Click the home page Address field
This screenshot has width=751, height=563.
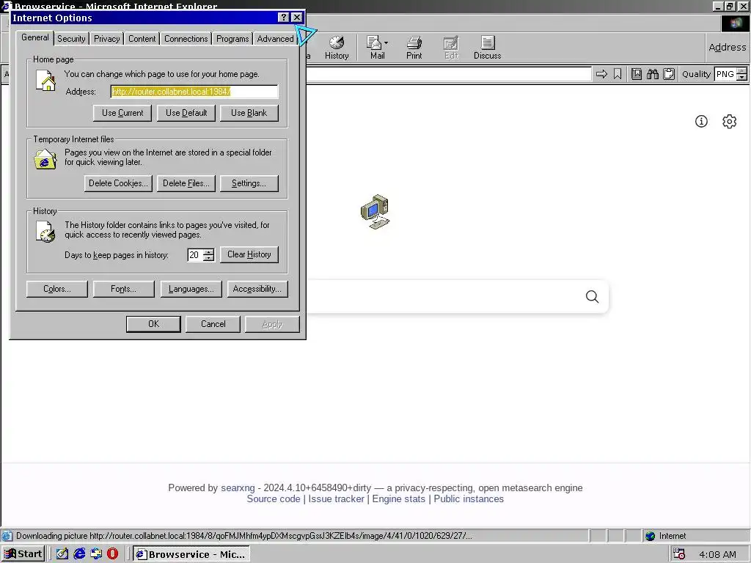point(194,92)
